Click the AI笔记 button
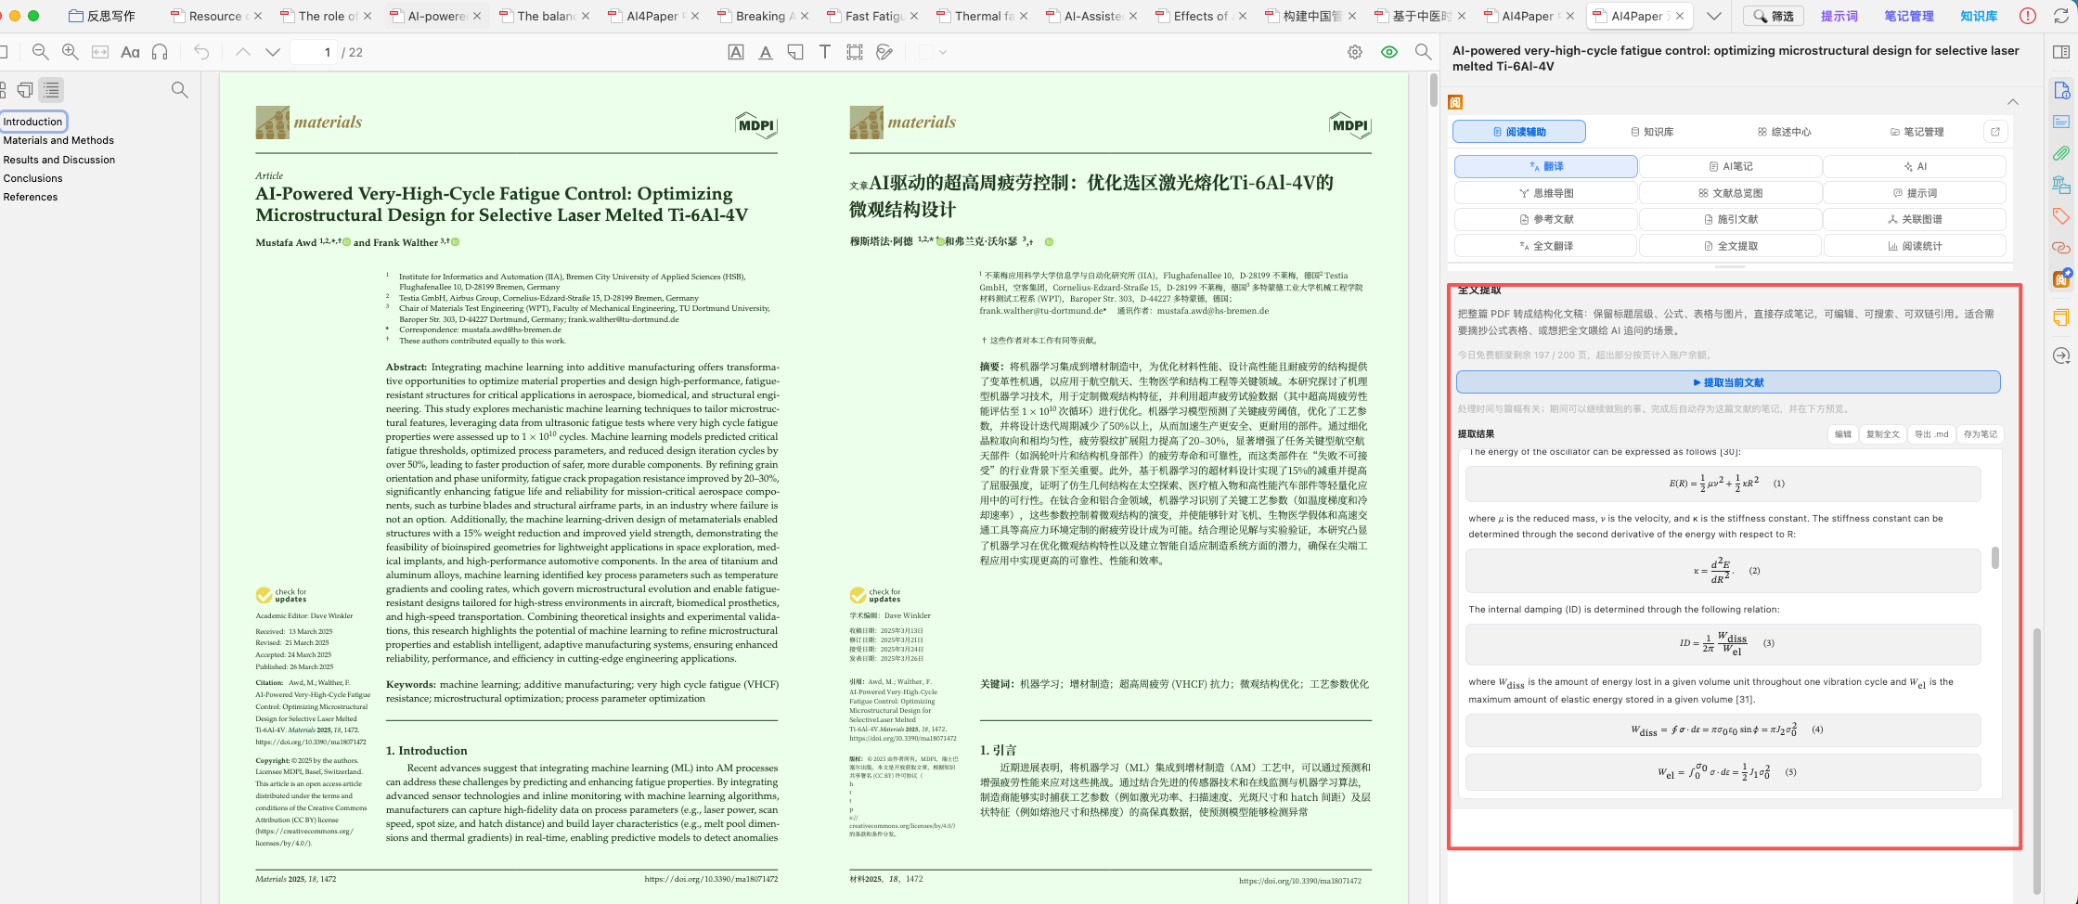Screen dimensions: 2078x904 (x=1730, y=166)
